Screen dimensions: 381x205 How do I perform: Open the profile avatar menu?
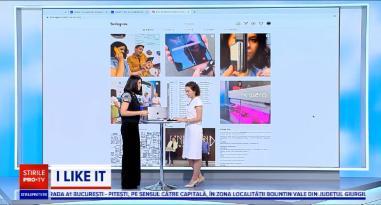[x=268, y=23]
